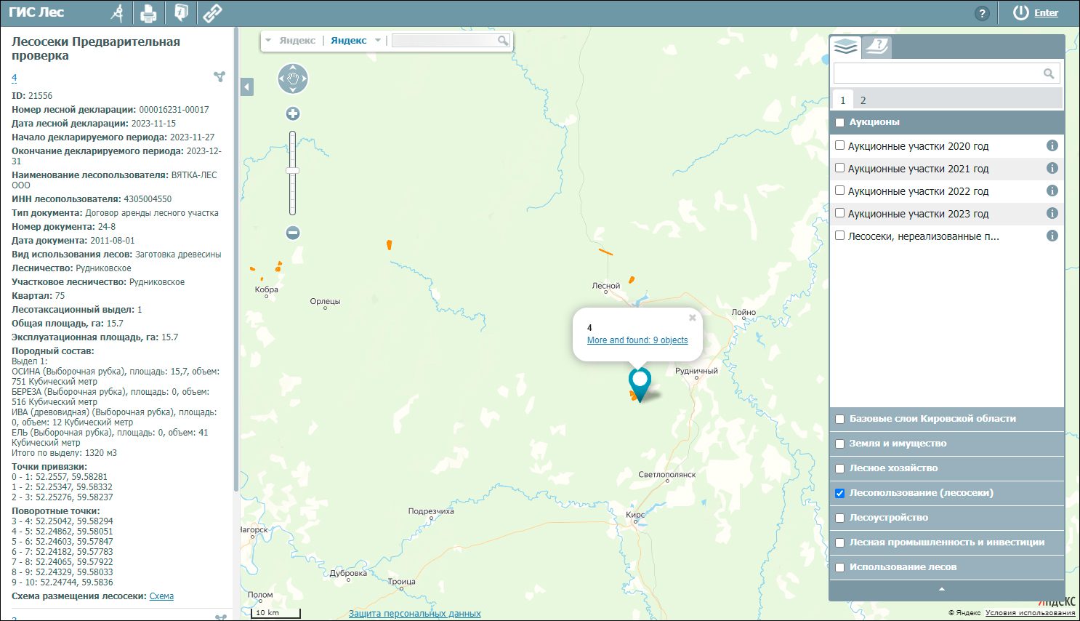
Task: Click the chain link share icon
Action: 212,12
